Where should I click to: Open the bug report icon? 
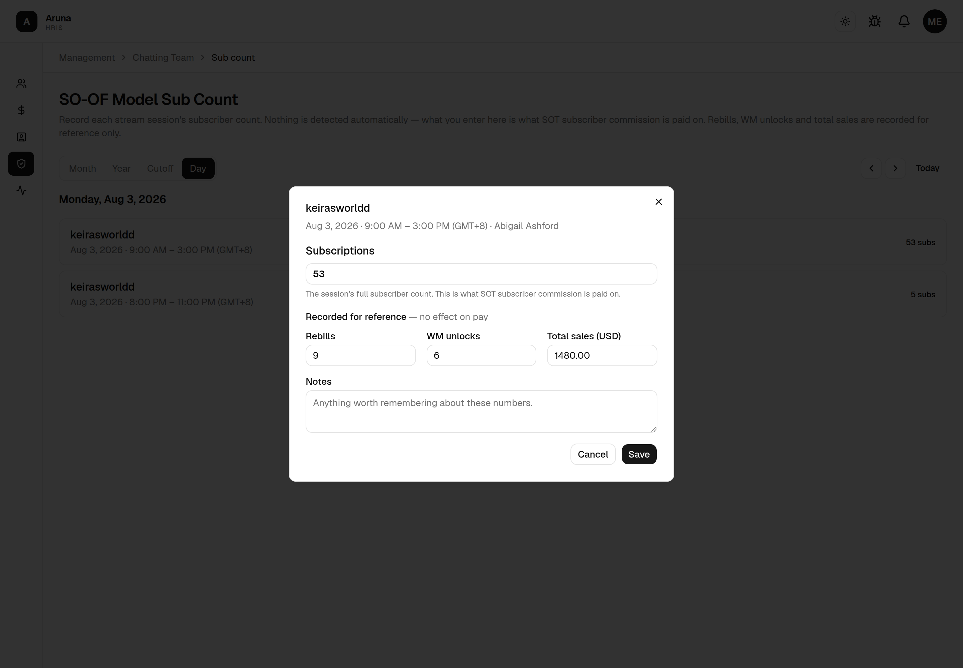(x=874, y=21)
